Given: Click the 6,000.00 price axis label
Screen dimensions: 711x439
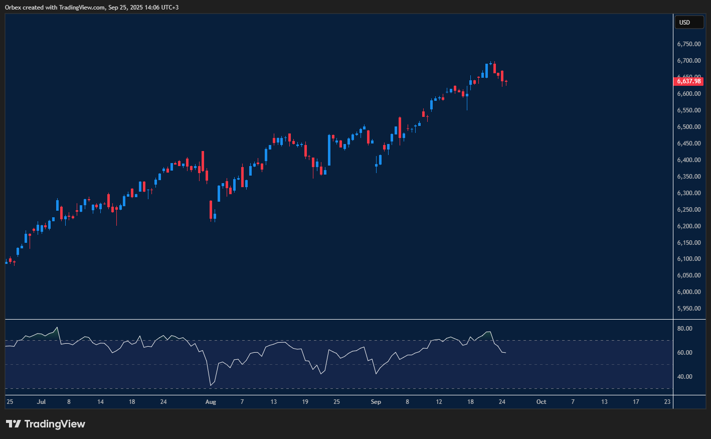Looking at the screenshot, I should [688, 292].
